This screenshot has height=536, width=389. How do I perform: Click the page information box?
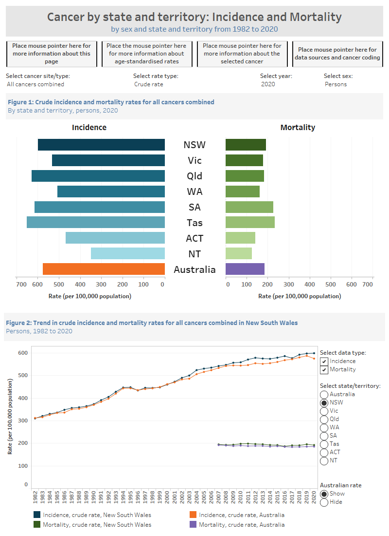click(x=52, y=54)
